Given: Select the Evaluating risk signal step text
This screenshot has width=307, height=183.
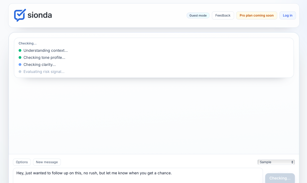Looking at the screenshot, I should [44, 72].
